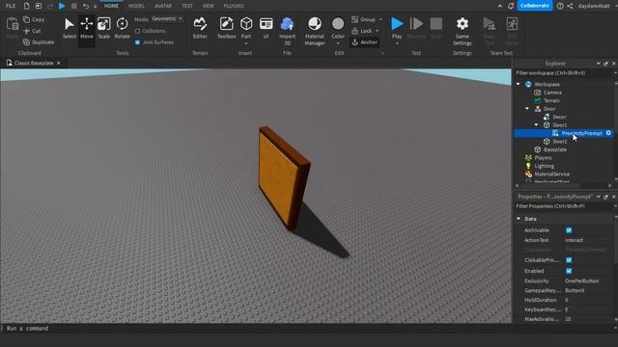618x347 pixels.
Task: Open the Mode Geometric dropdown
Action: pos(167,19)
